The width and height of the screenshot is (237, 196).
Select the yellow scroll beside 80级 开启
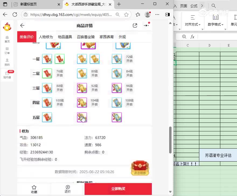(82, 73)
